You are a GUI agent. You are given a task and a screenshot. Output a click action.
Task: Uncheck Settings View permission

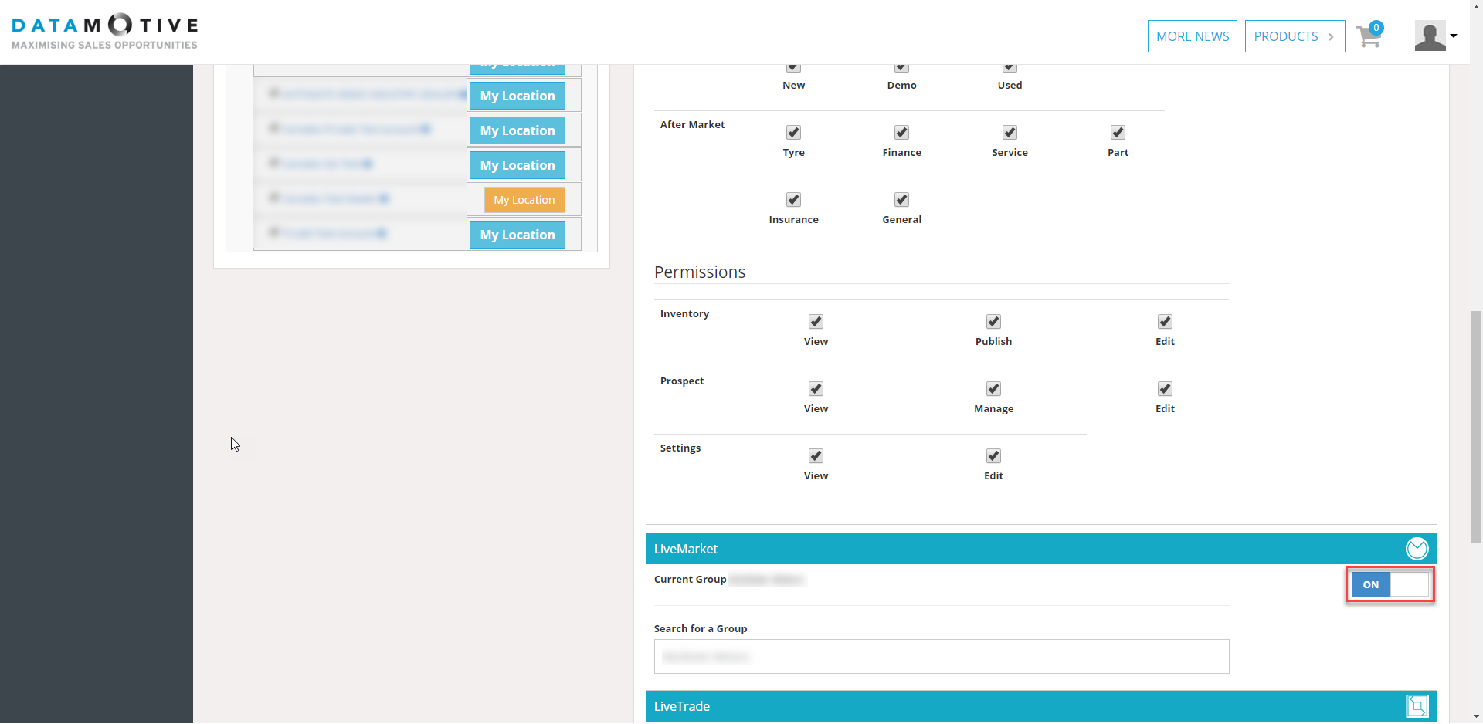[816, 456]
